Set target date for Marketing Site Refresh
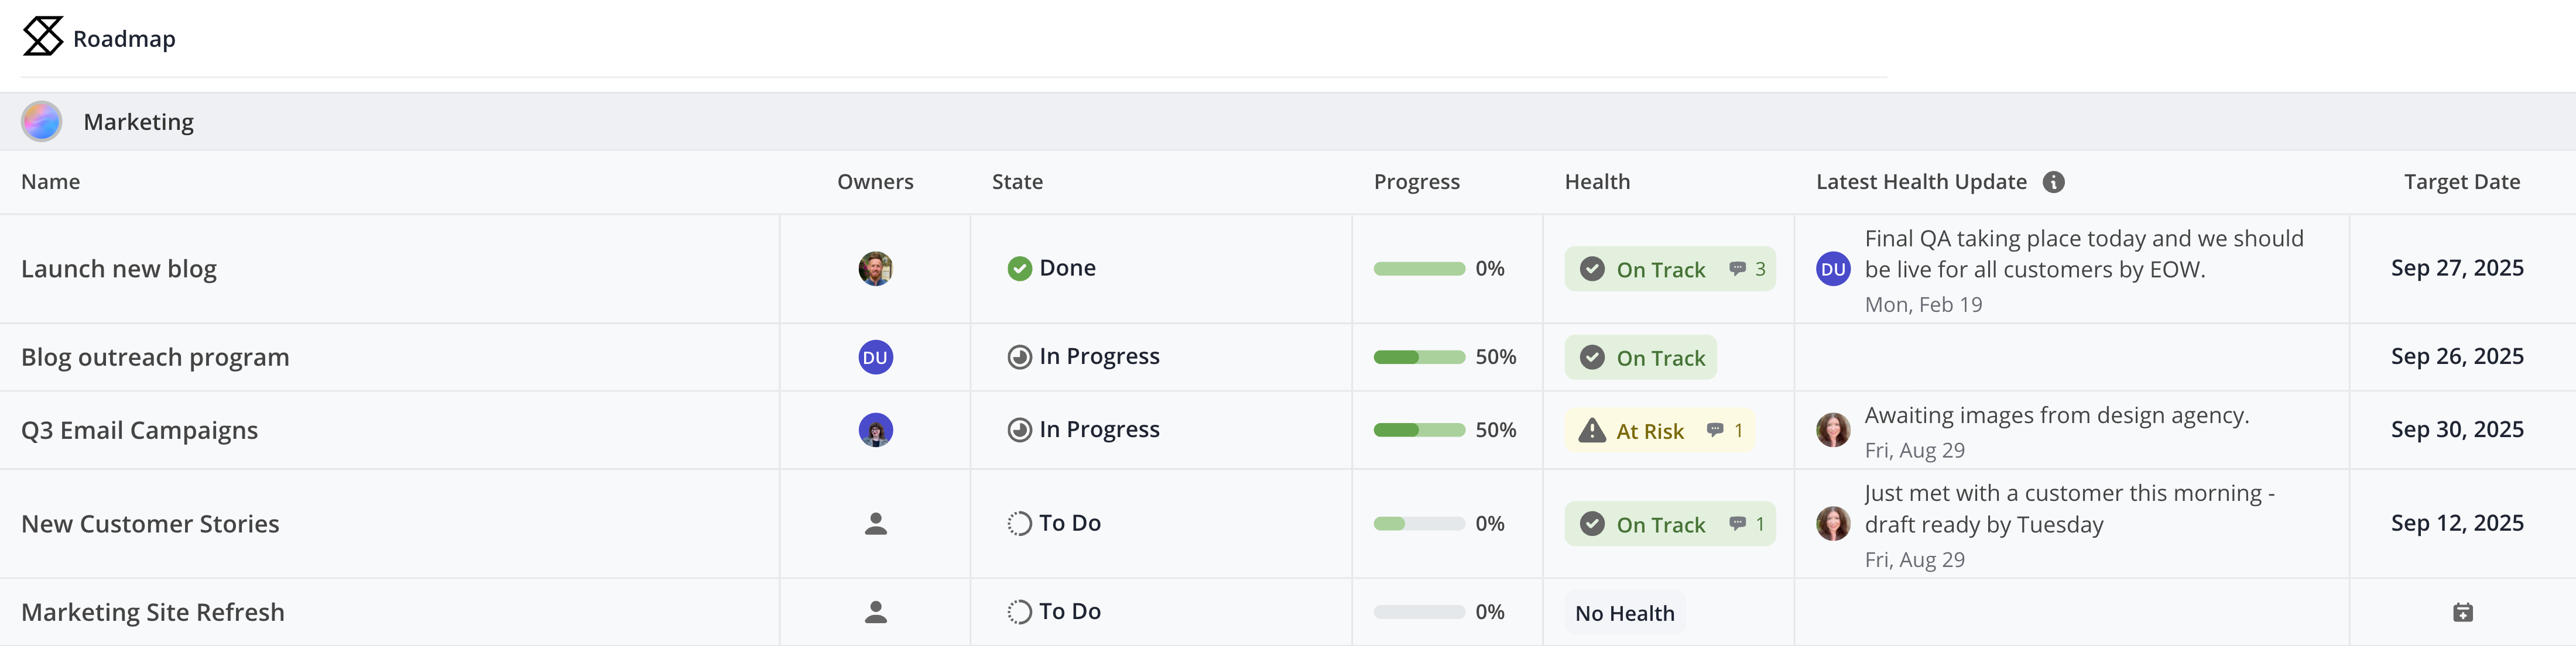This screenshot has height=646, width=2576. pyautogui.click(x=2462, y=612)
